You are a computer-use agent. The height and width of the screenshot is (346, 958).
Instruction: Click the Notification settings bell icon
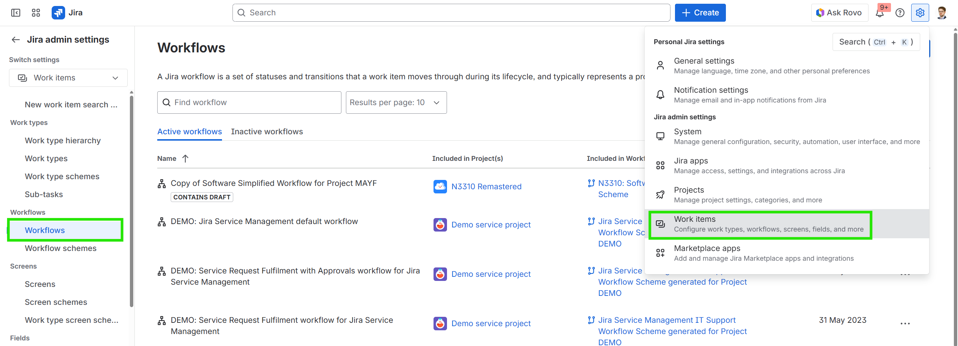(x=660, y=95)
